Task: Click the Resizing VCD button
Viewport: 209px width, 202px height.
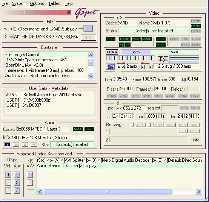Action: (158, 125)
